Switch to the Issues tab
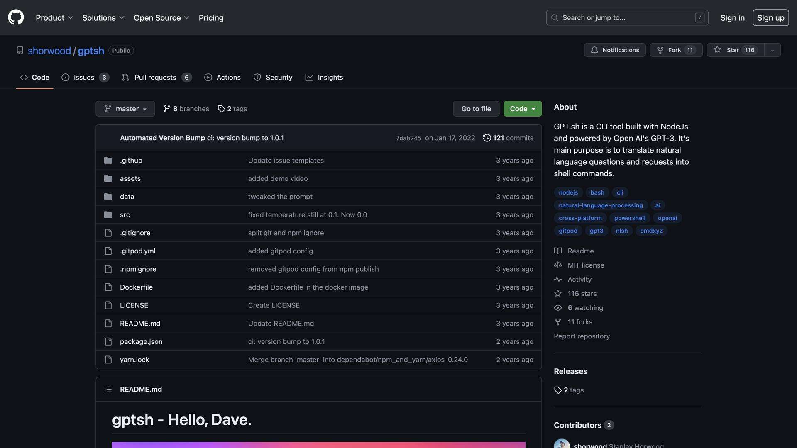 85,78
